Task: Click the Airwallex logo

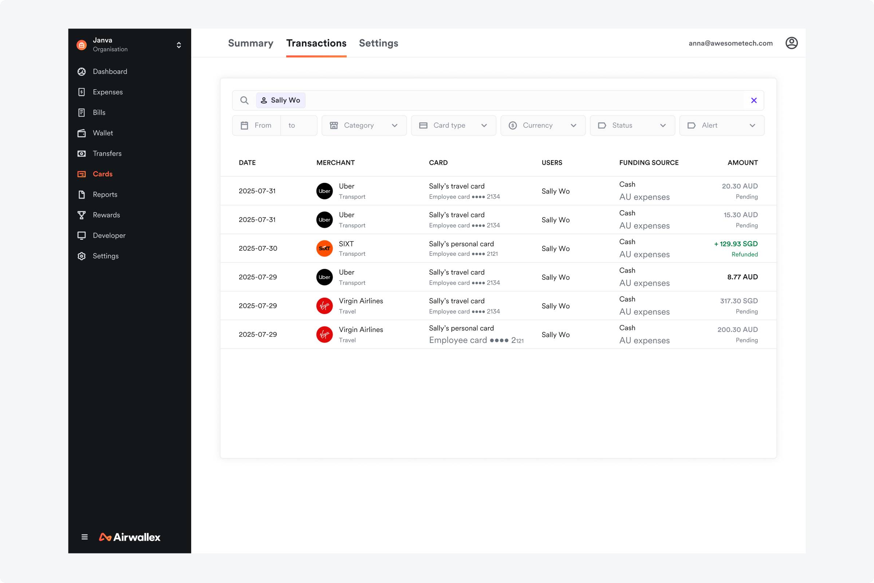Action: click(130, 537)
